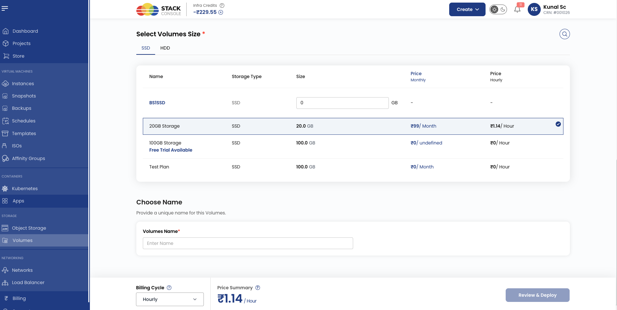Open Schedules icon in sidebar
This screenshot has width=617, height=310.
pyautogui.click(x=5, y=121)
